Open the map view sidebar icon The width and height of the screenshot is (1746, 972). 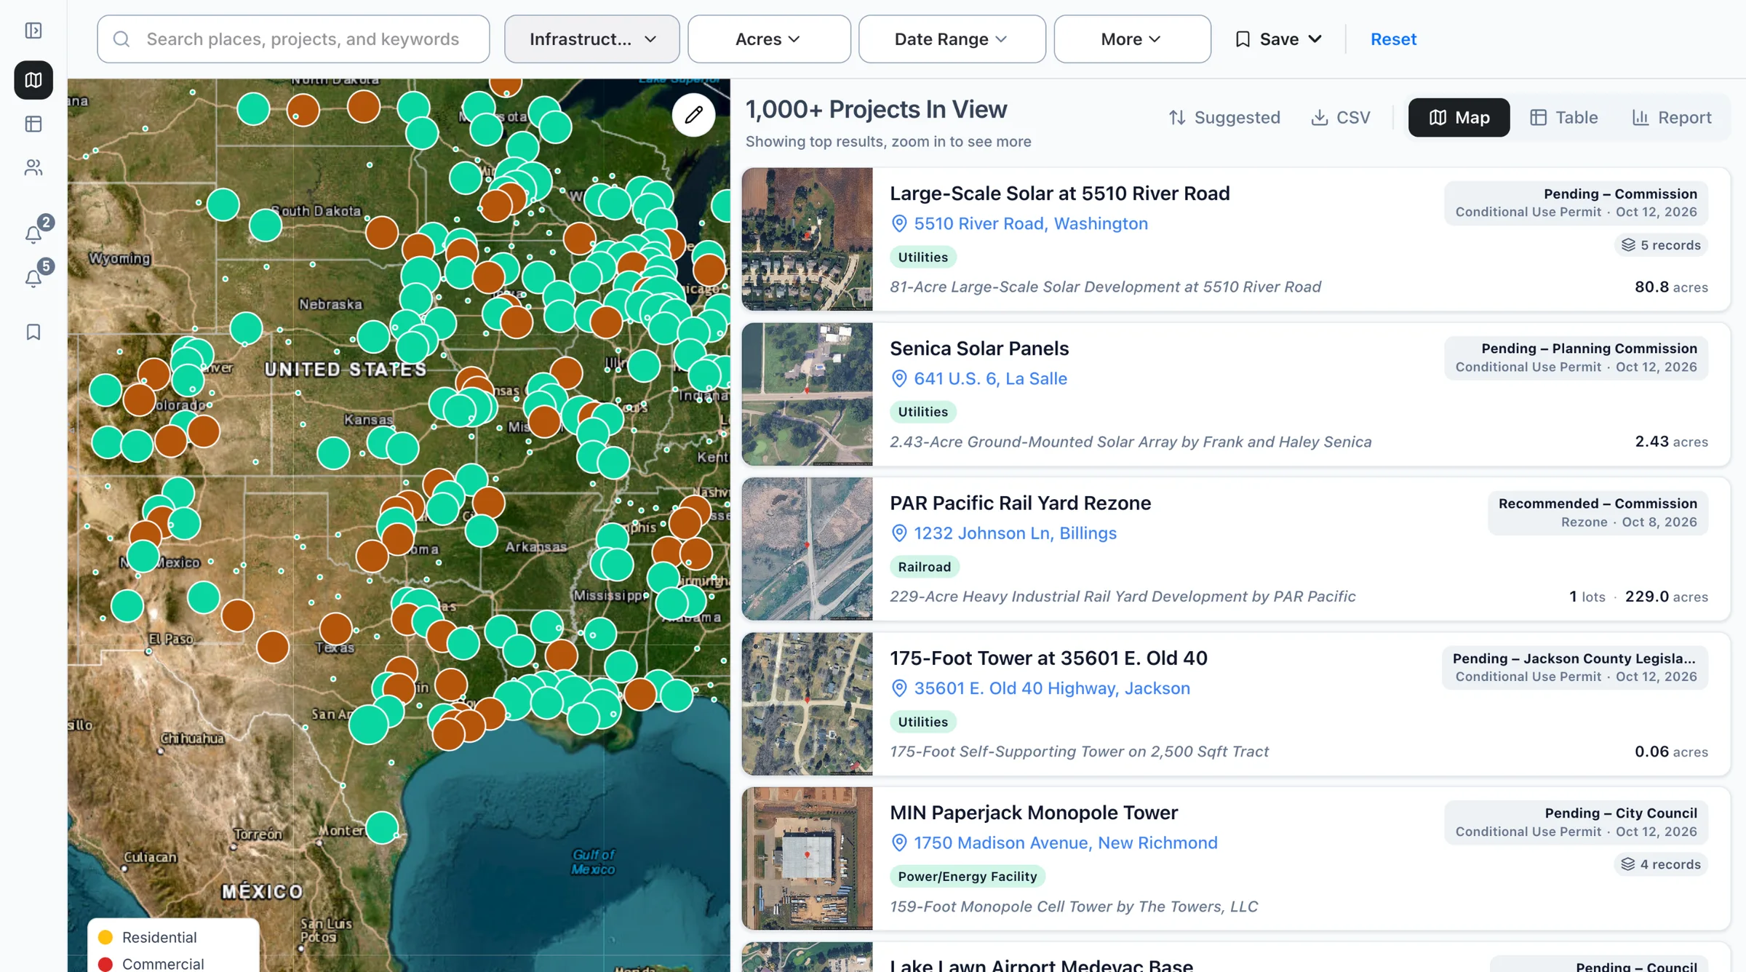click(x=33, y=80)
